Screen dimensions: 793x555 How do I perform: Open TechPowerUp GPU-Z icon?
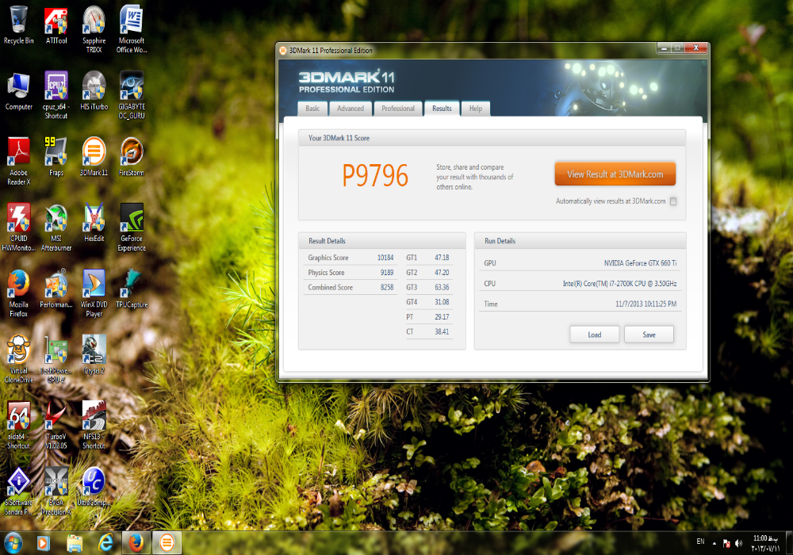[x=56, y=359]
